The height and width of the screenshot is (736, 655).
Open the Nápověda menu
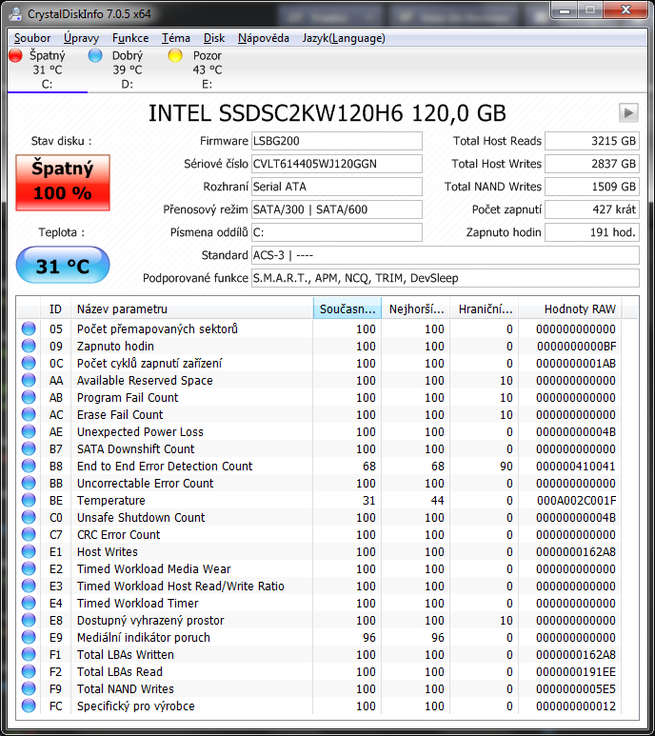click(263, 38)
